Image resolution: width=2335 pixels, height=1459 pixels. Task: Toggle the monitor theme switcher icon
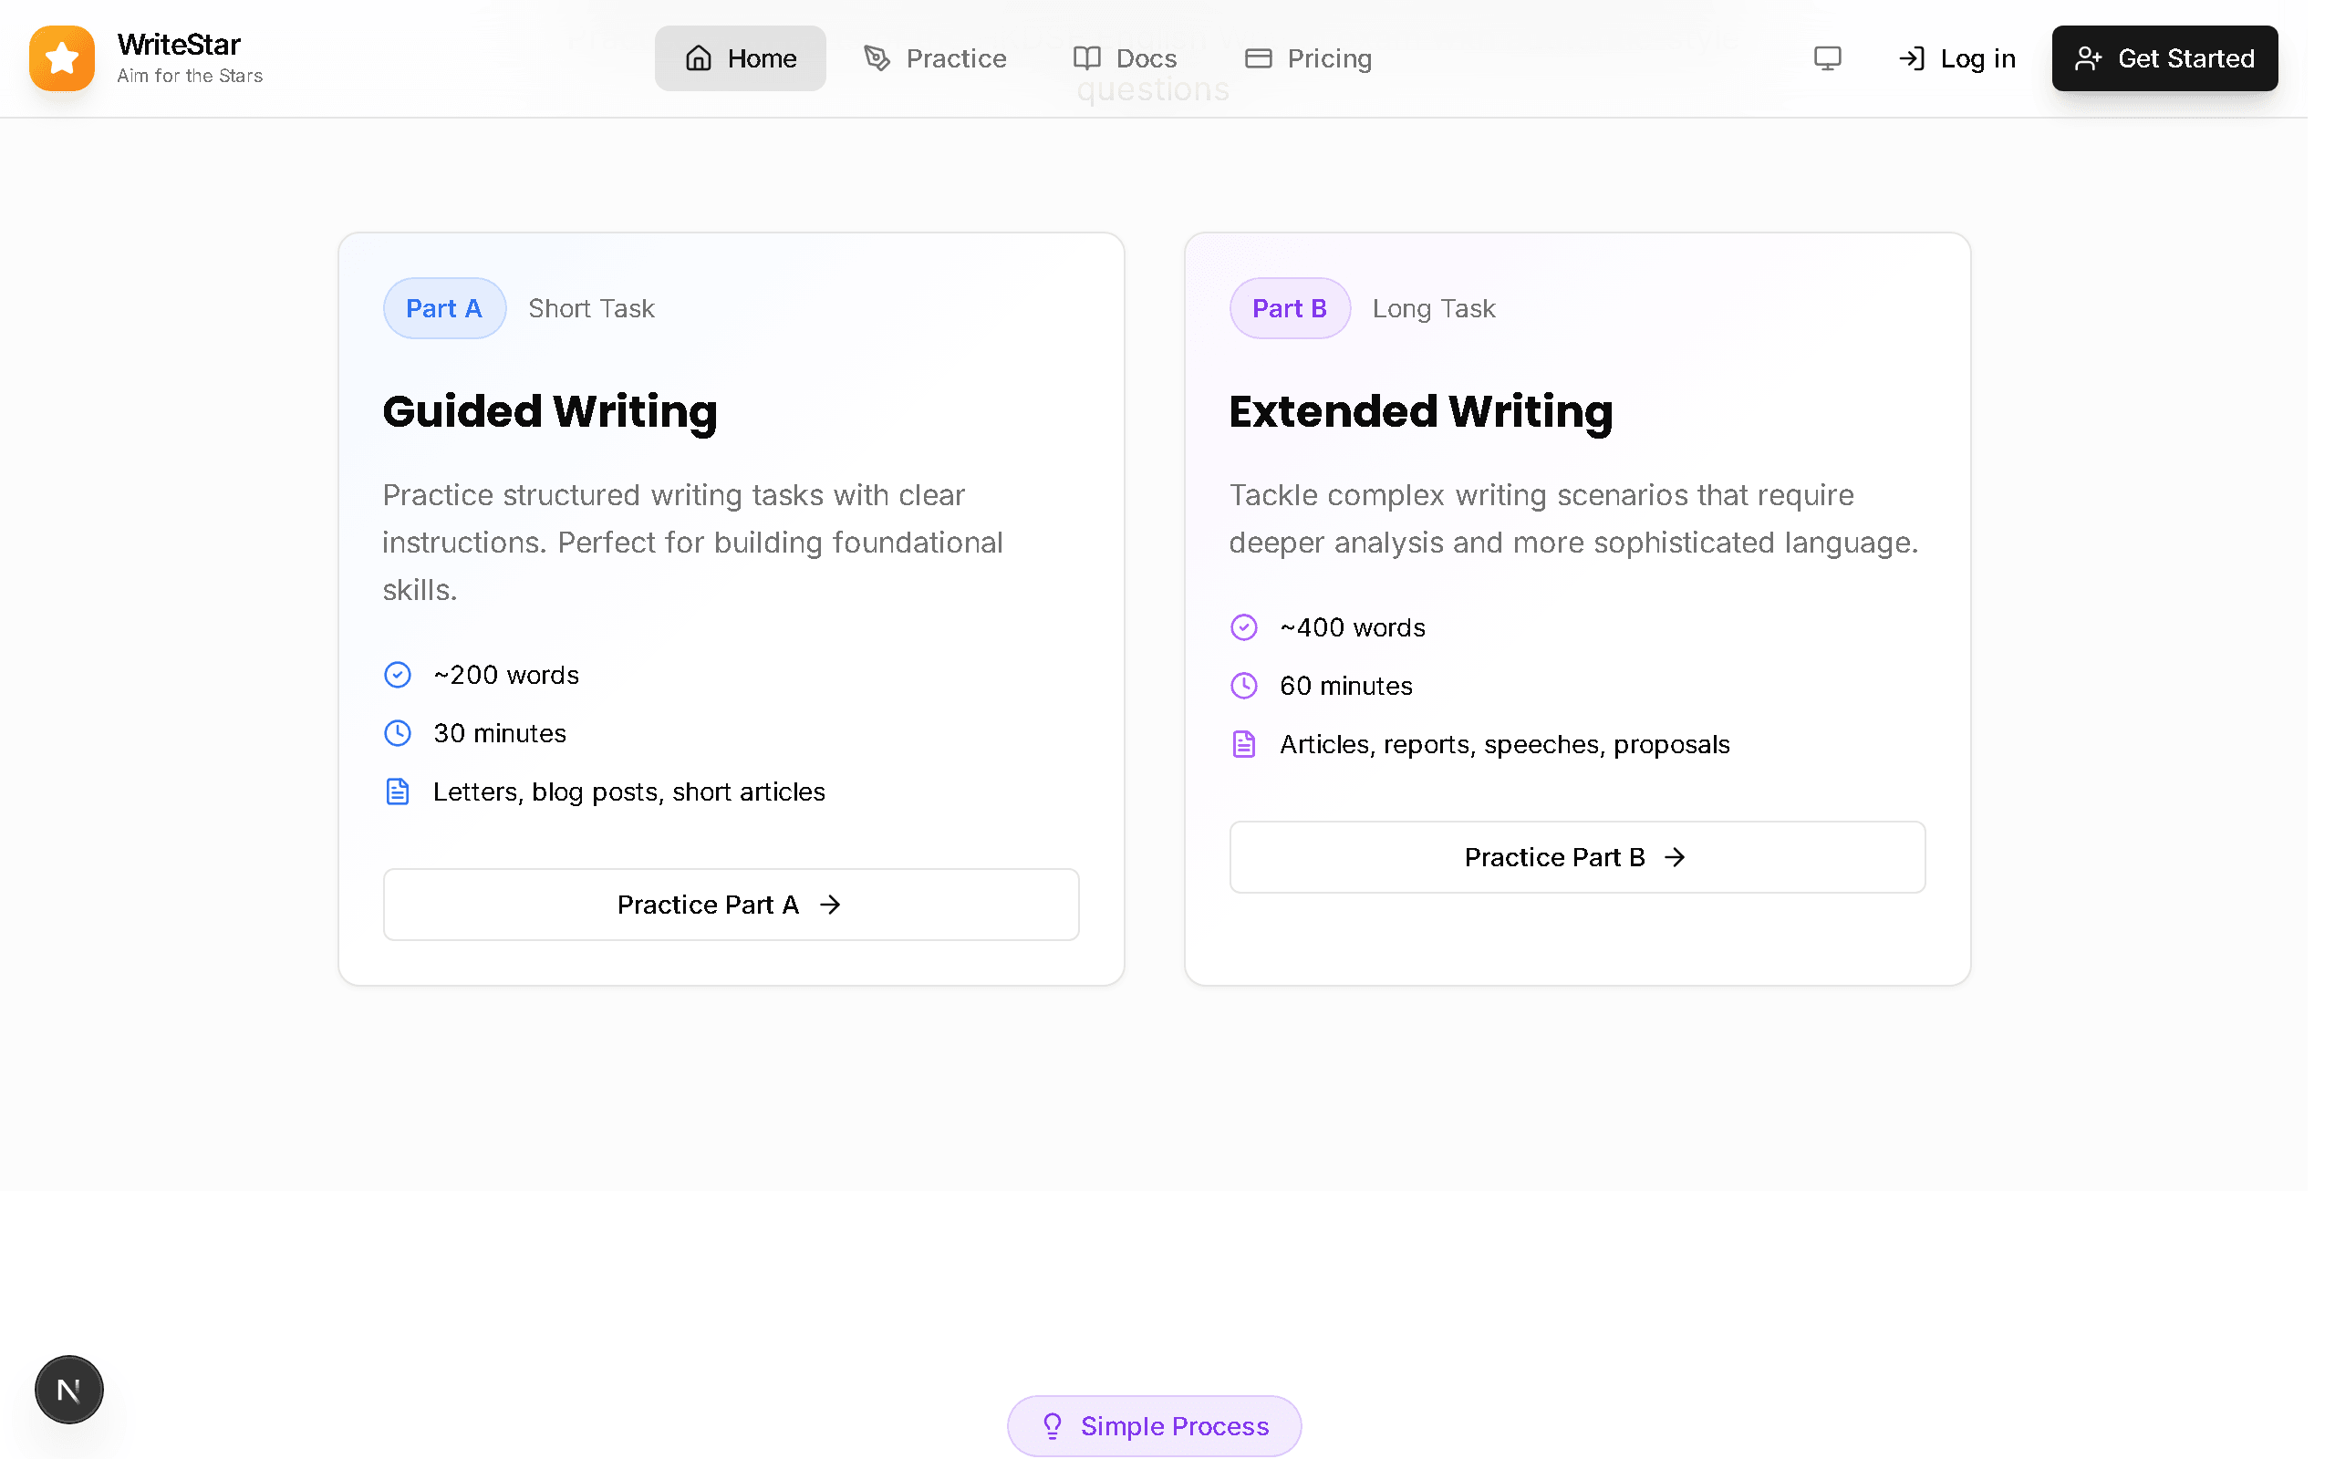click(x=1827, y=57)
